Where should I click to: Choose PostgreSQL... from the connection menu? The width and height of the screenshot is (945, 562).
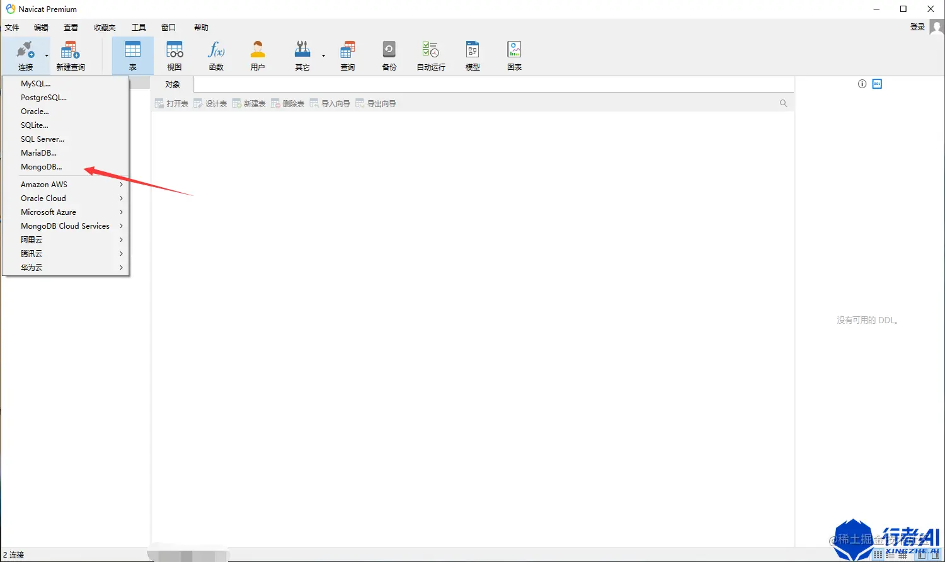(x=66, y=98)
